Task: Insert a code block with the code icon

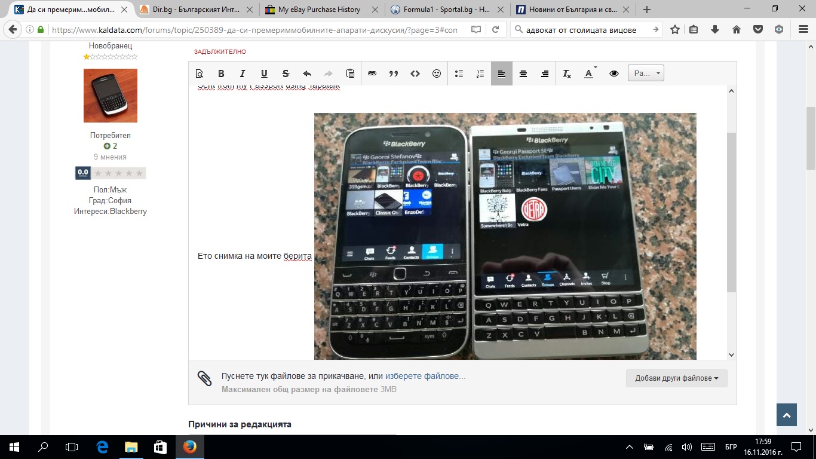Action: (415, 74)
